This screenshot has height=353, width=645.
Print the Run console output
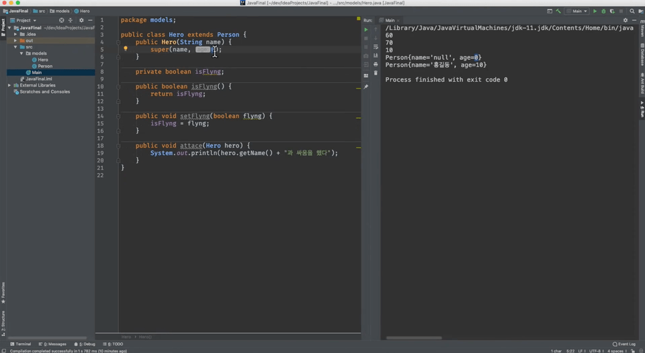tap(376, 64)
